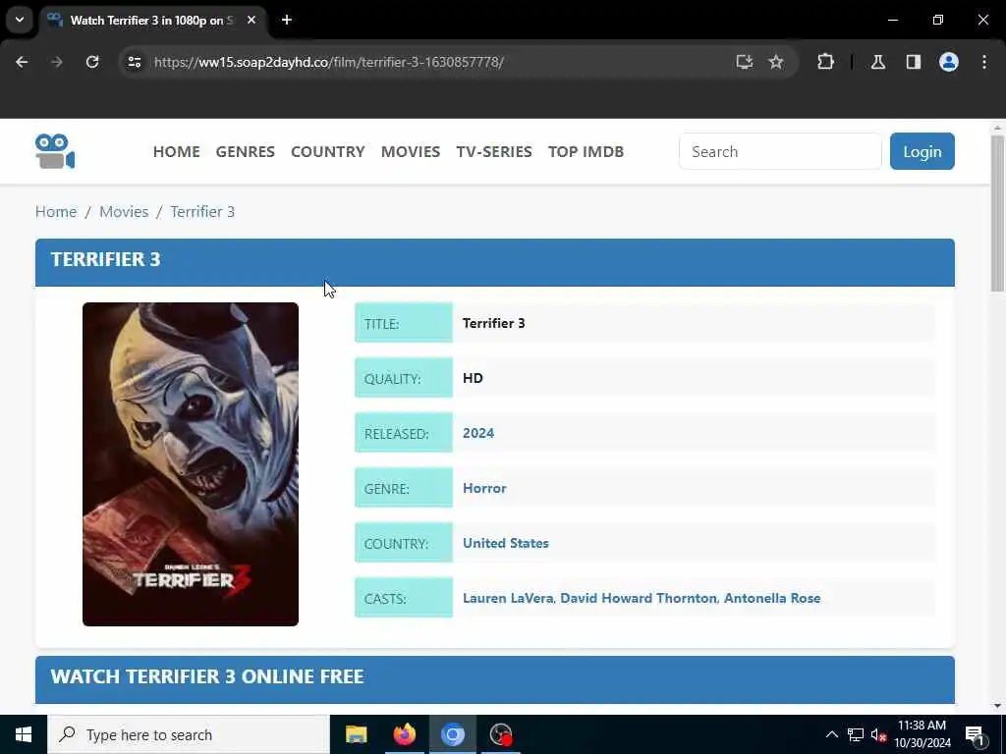Open the Horror genre link
This screenshot has width=1006, height=754.
(x=484, y=489)
